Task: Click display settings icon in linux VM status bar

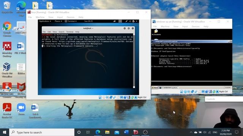Action: [x=121, y=97]
